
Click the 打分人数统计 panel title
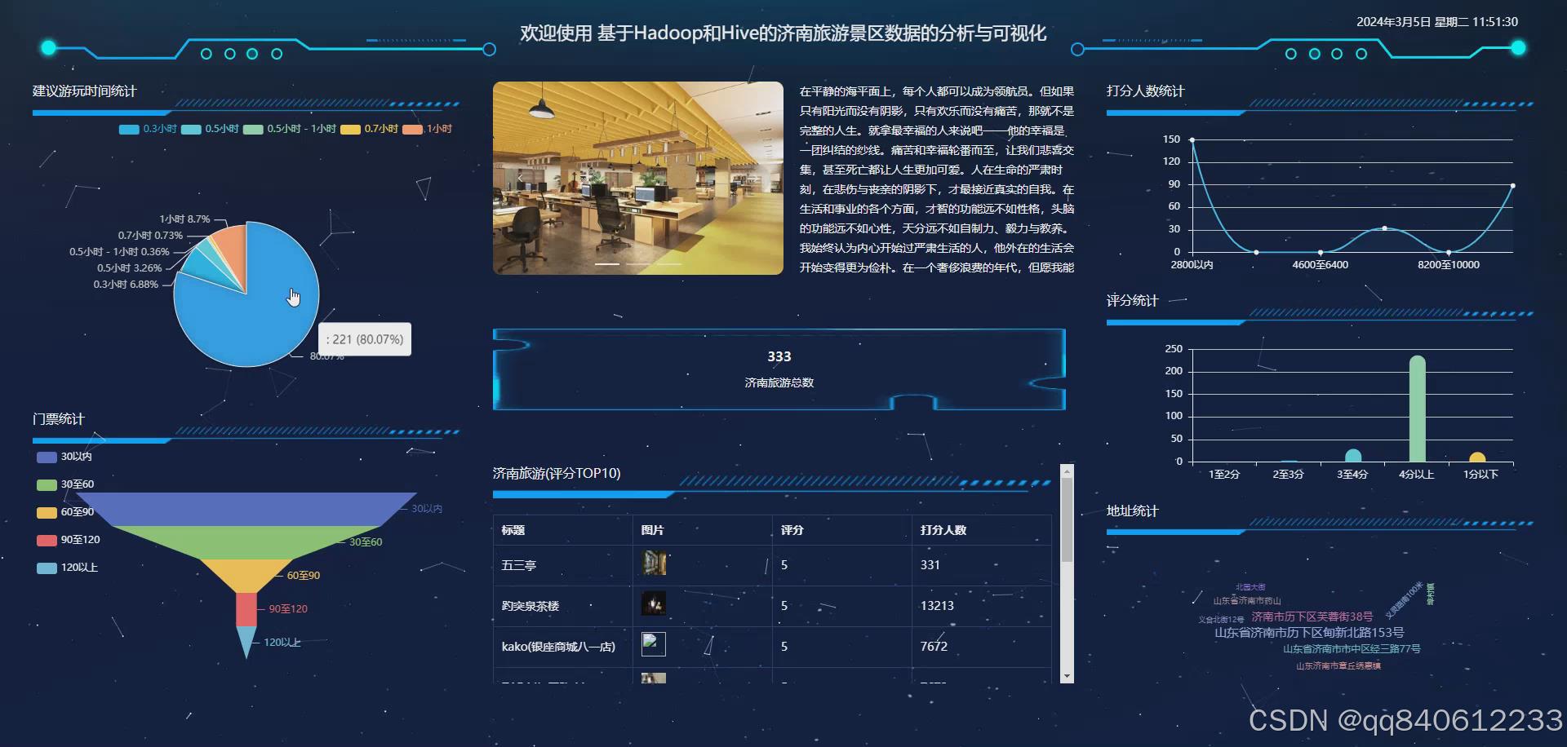click(x=1145, y=91)
